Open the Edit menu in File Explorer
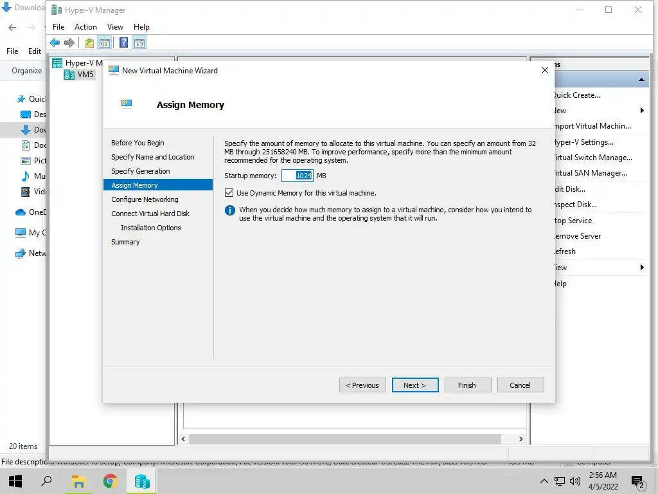This screenshot has width=658, height=494. (35, 51)
